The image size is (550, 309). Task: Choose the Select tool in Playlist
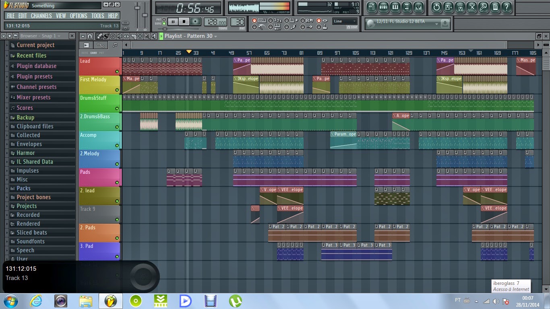coord(140,36)
